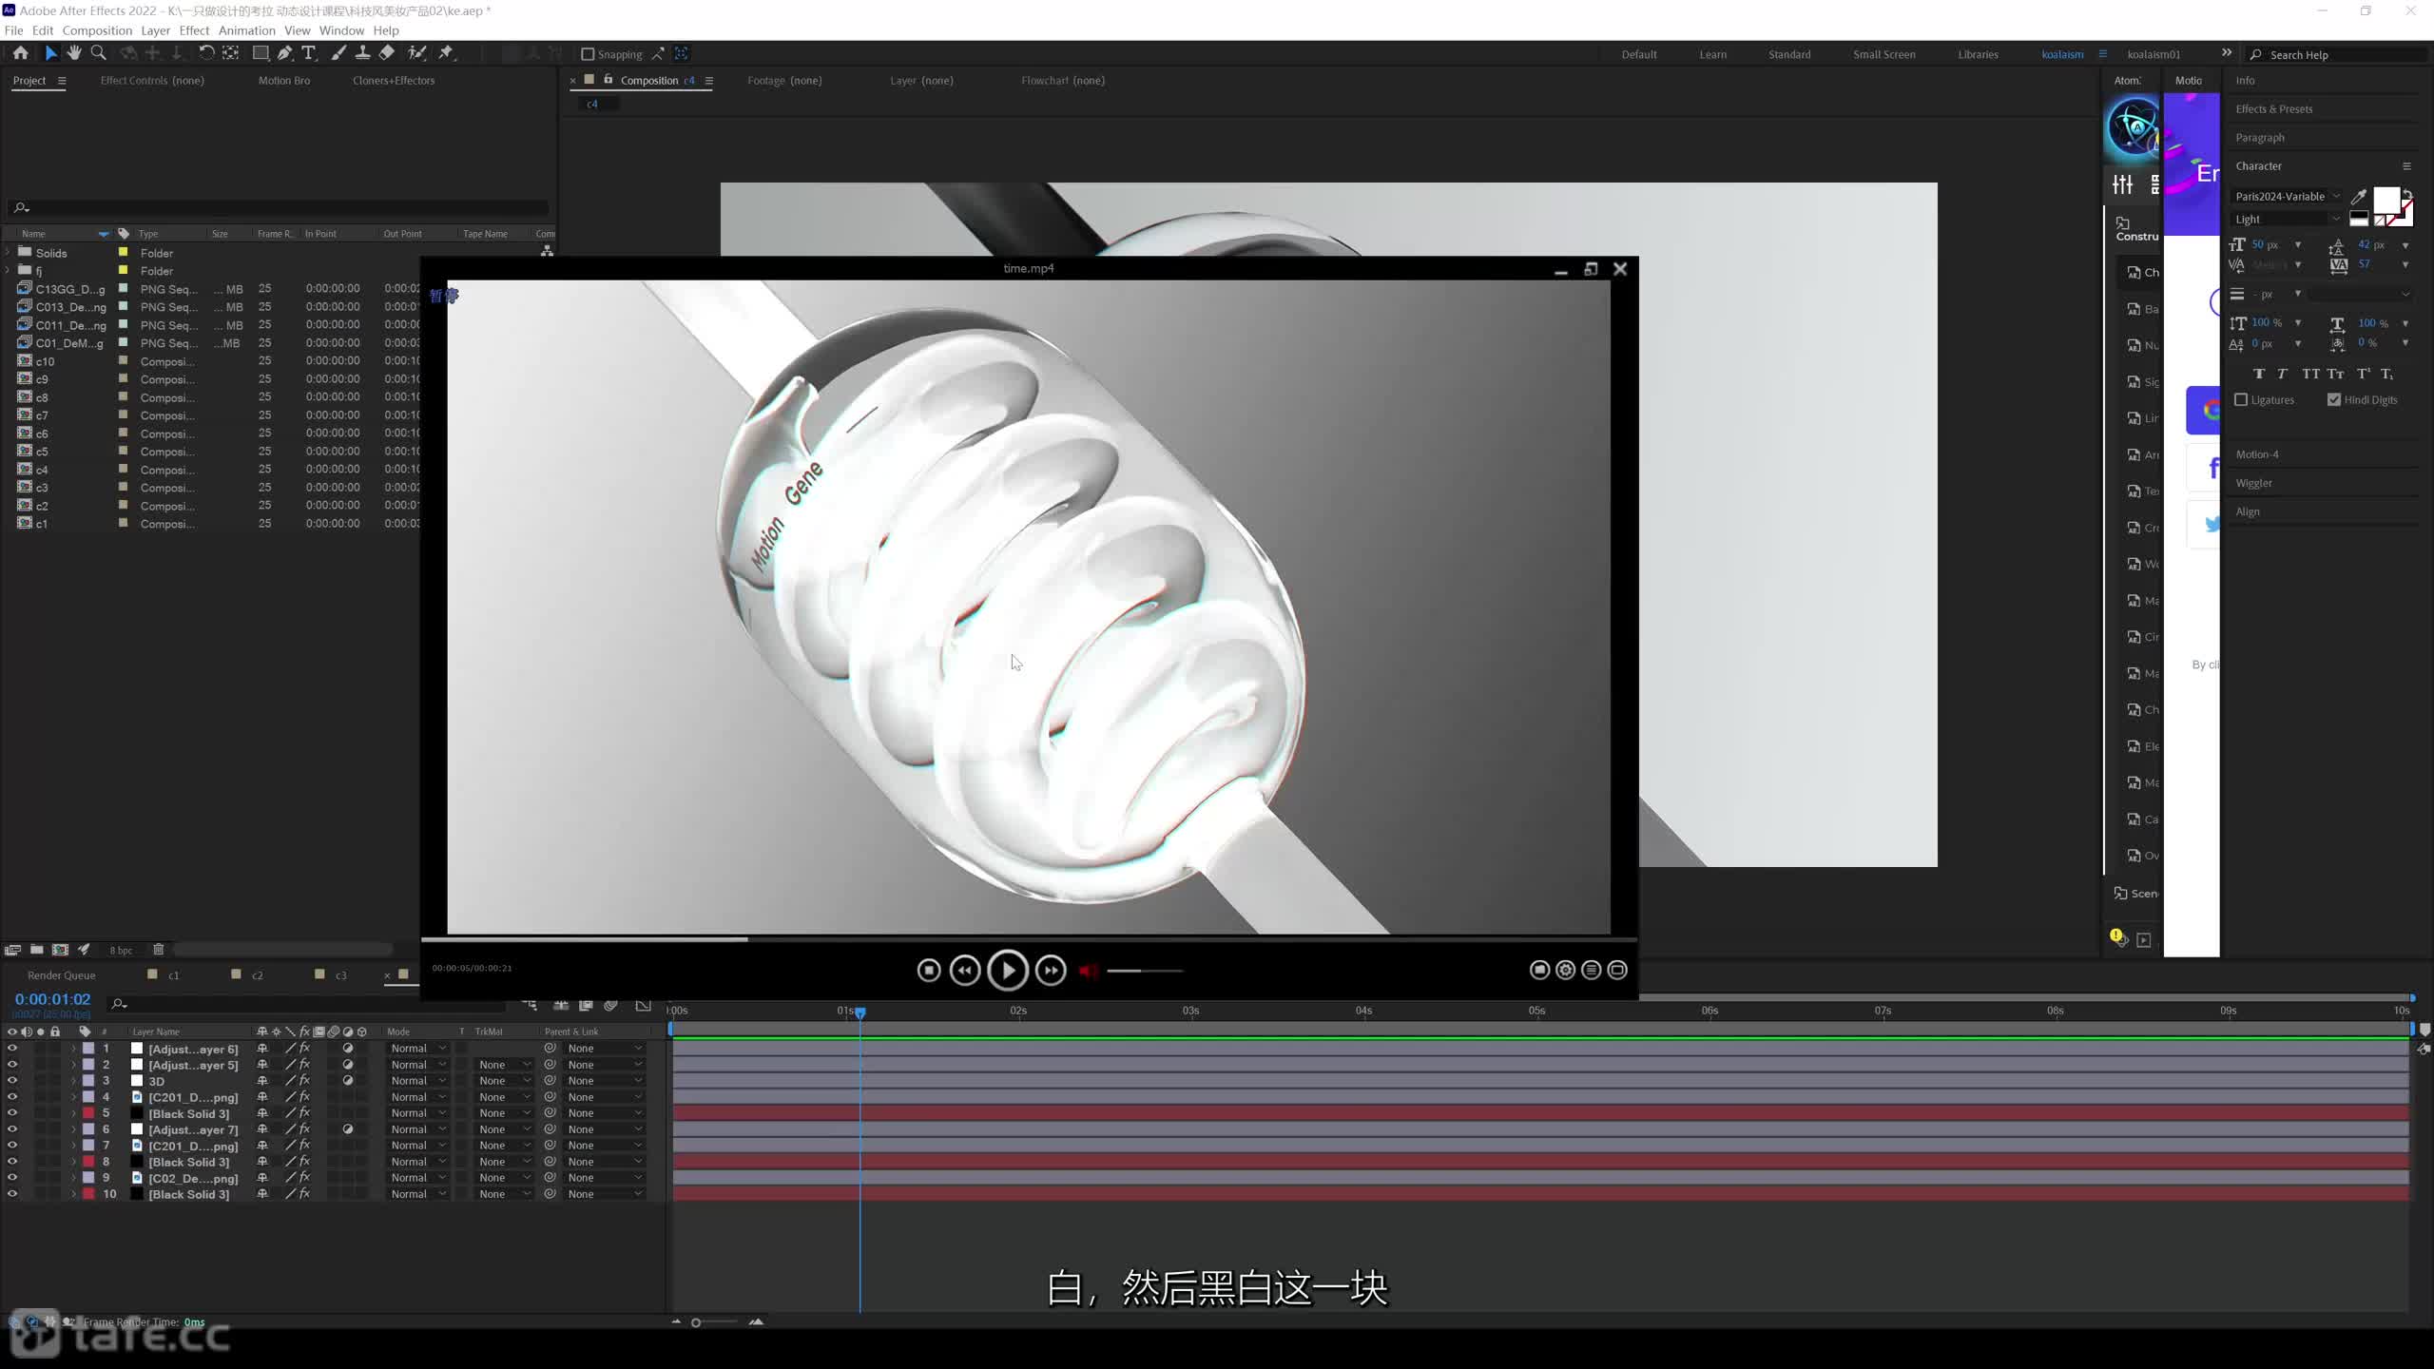Expand the Wiggler panel

click(x=2254, y=483)
